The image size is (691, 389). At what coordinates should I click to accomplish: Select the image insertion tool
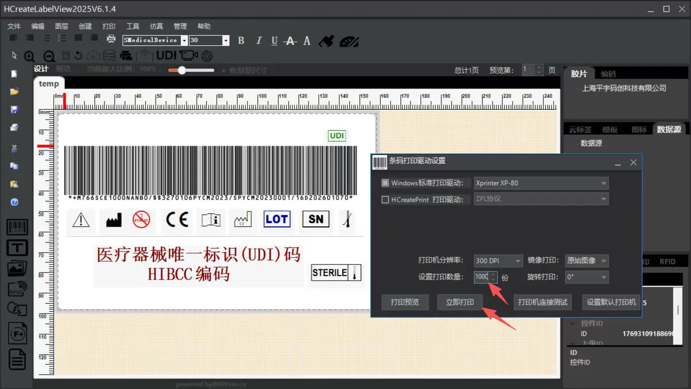click(x=17, y=268)
